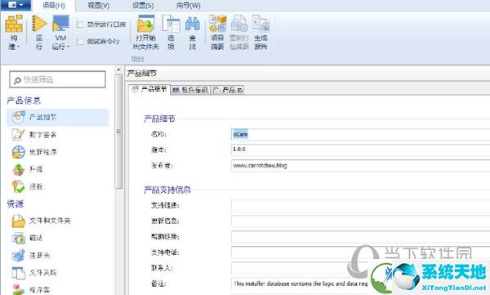
Task: Click the 备注 comments field
Action: pos(361,284)
